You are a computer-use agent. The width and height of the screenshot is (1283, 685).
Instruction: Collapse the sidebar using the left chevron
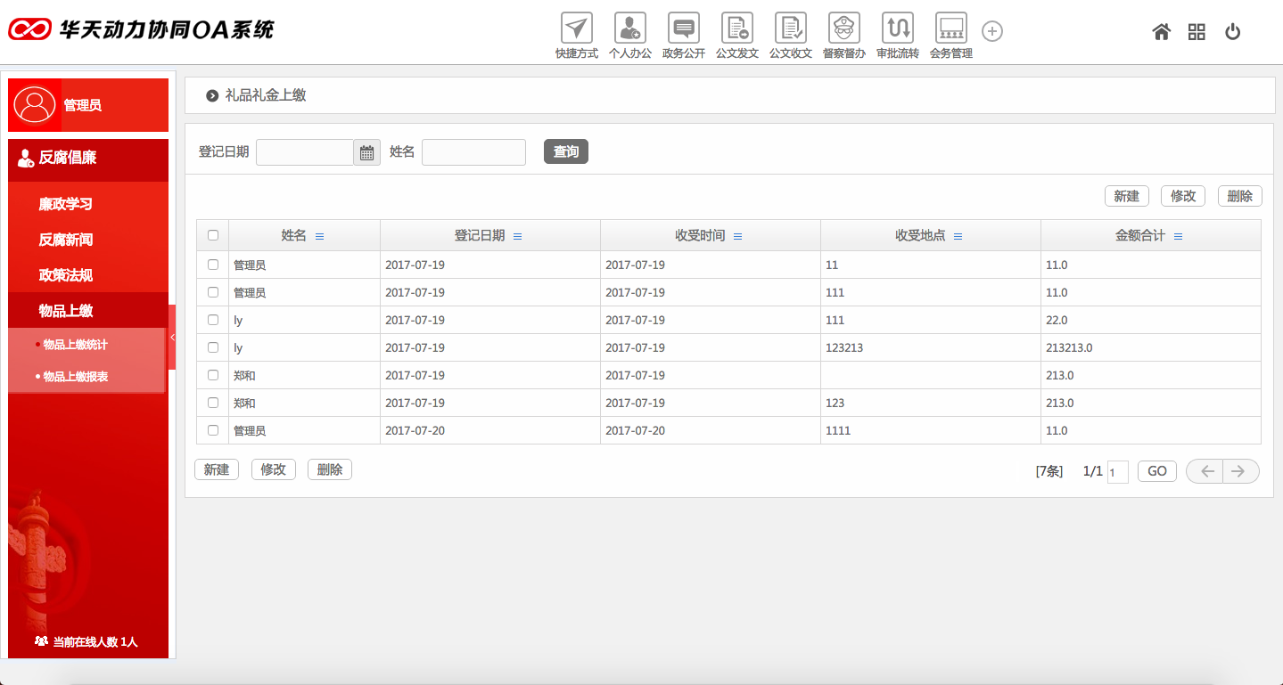coord(172,337)
